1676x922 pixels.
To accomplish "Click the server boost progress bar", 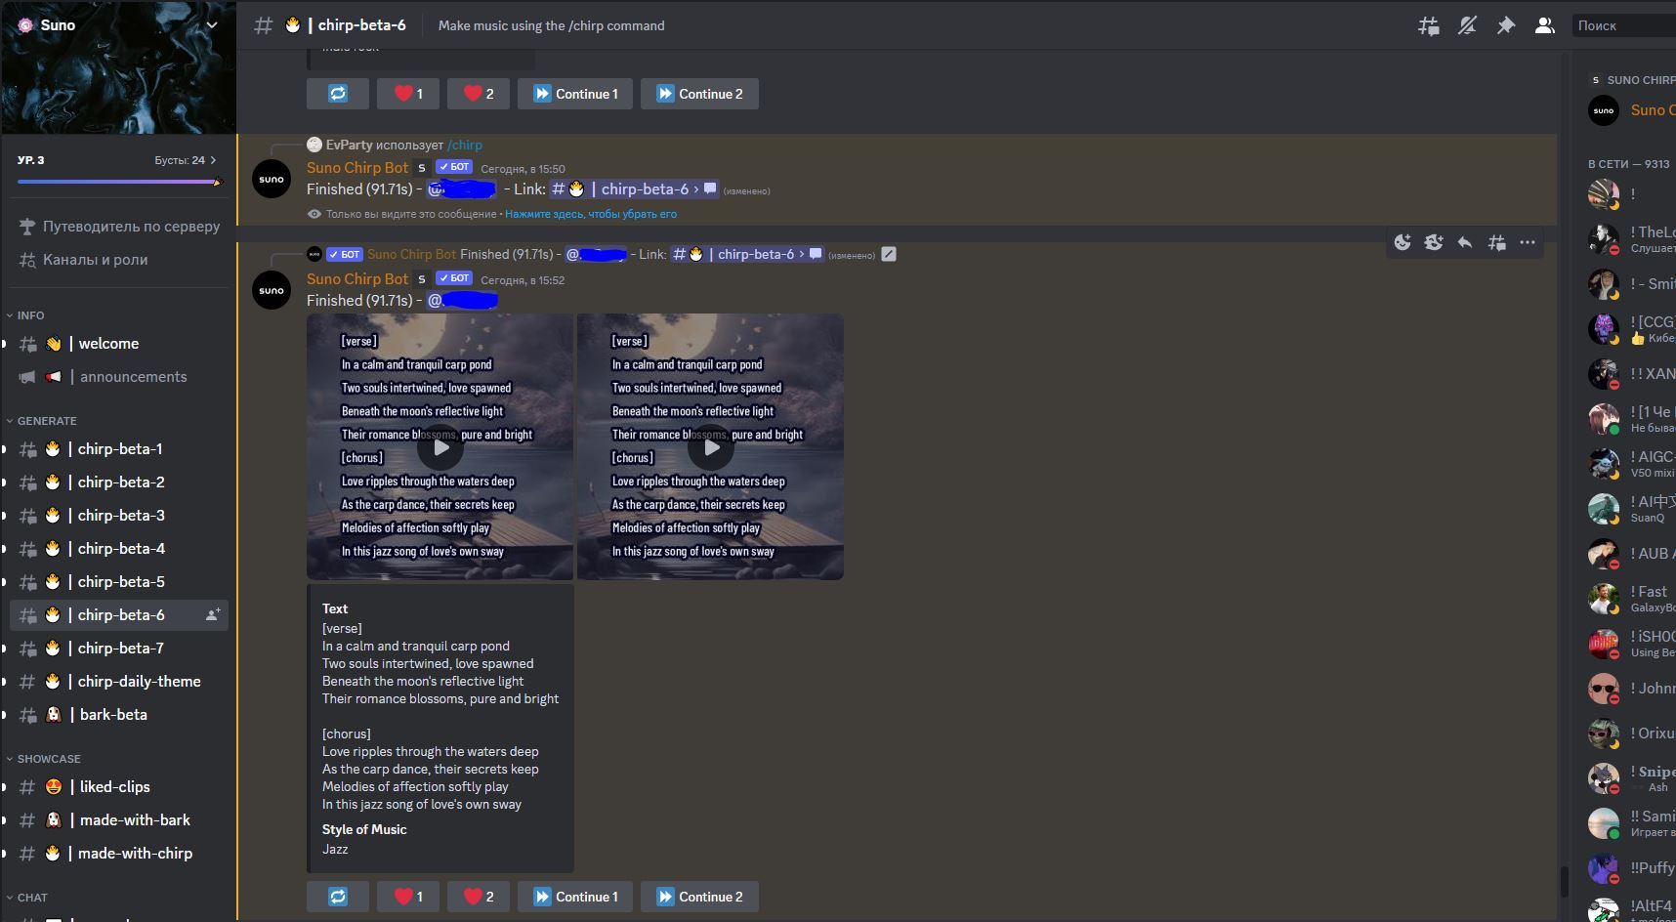I will point(119,182).
